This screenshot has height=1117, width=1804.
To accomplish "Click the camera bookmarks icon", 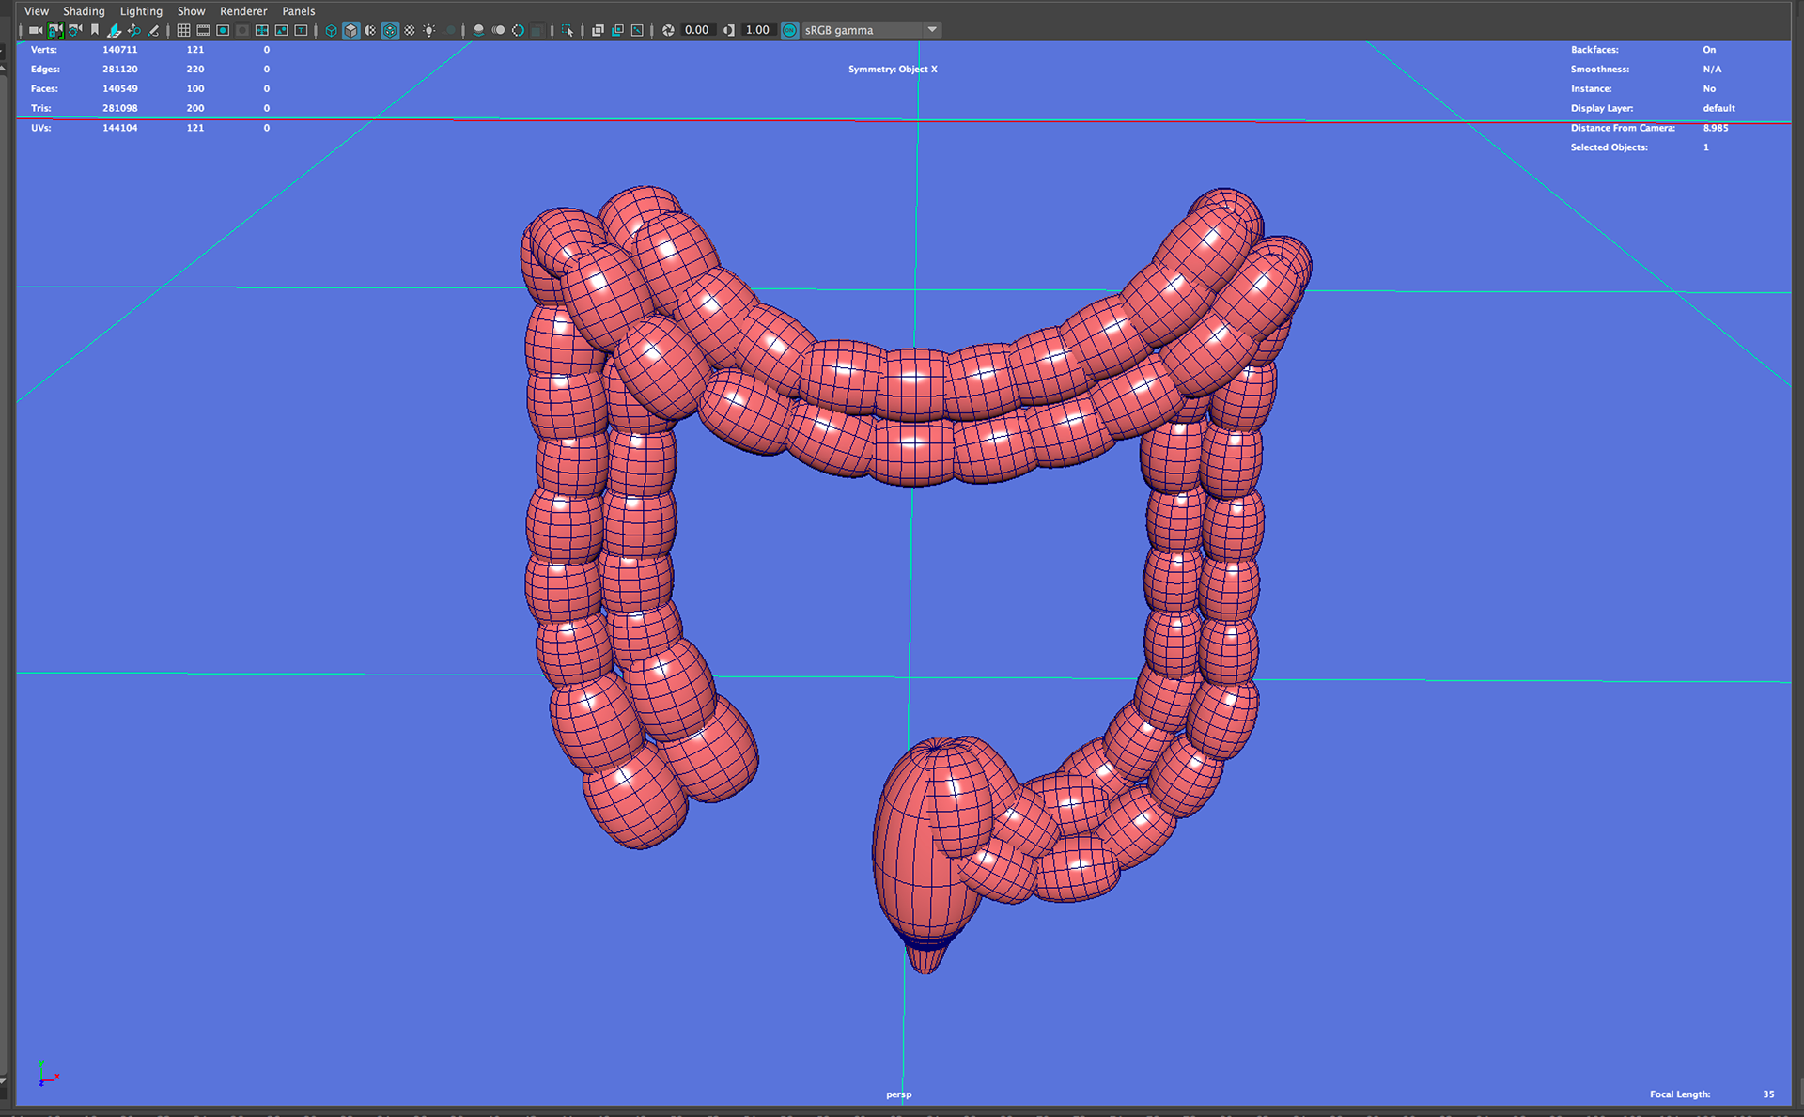I will (x=95, y=30).
